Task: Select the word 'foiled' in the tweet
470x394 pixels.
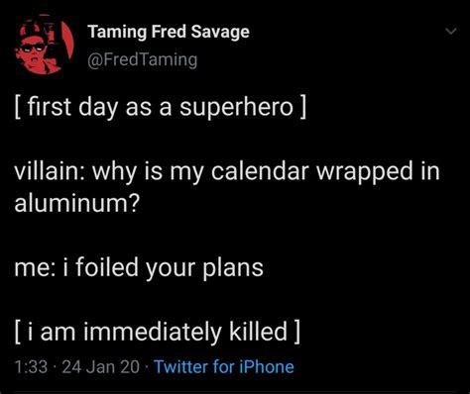Action: tap(107, 267)
